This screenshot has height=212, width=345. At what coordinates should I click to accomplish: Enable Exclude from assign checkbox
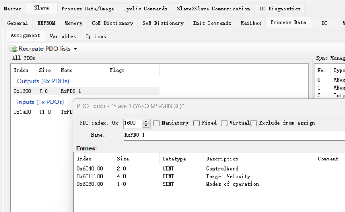click(254, 123)
